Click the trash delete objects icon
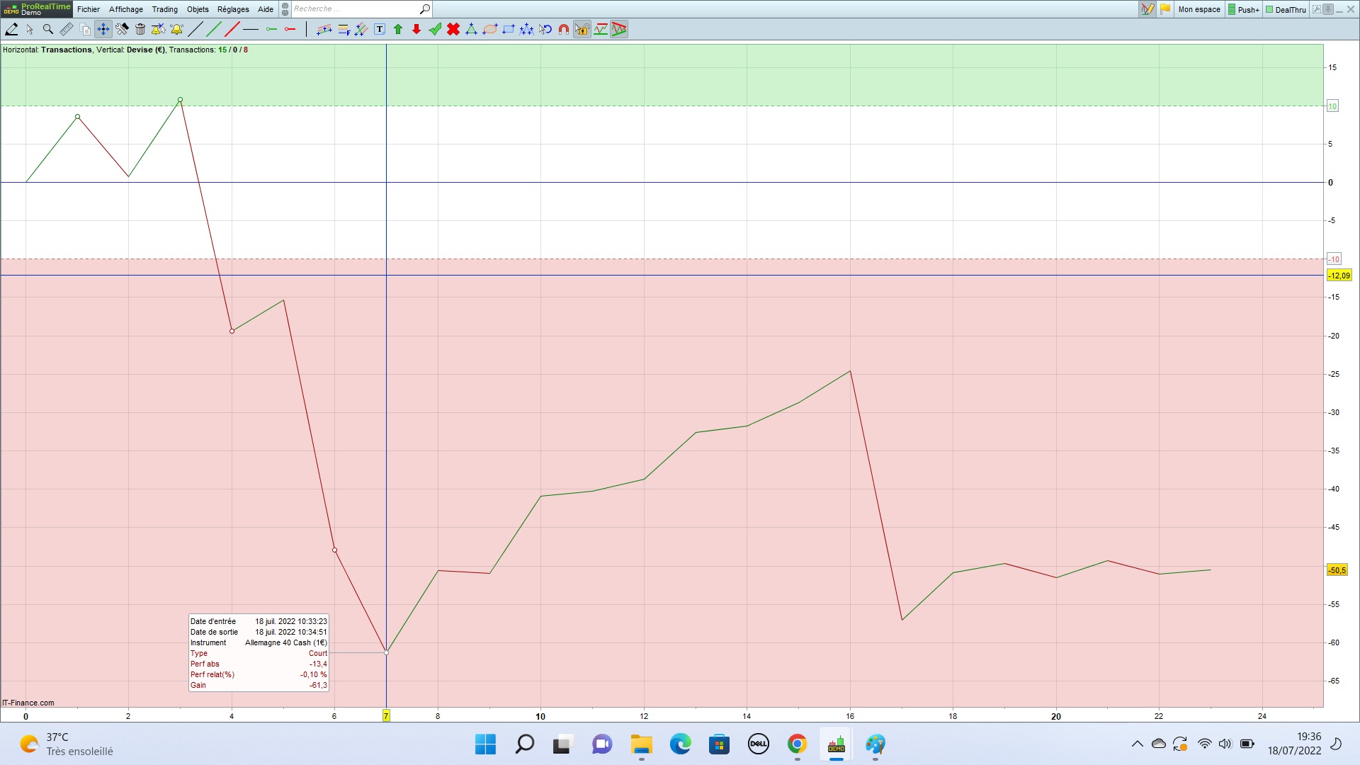 140,29
